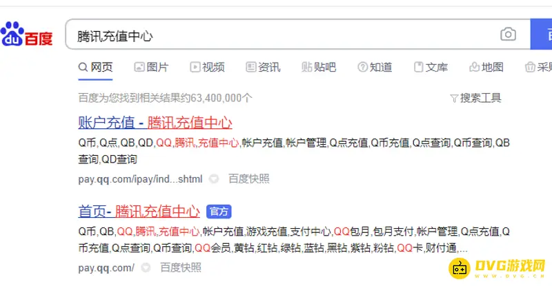Select the 网页 tab
Screen dimensions: 552x286
click(95, 67)
